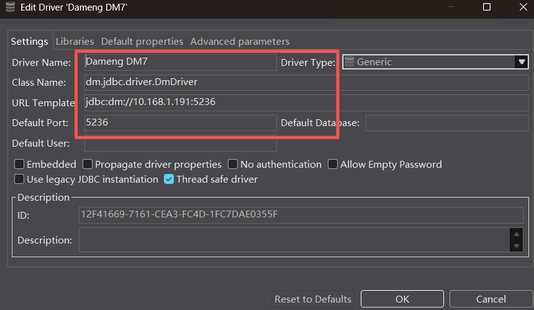
Task: Open the Driver Type dropdown arrow
Action: tap(521, 62)
